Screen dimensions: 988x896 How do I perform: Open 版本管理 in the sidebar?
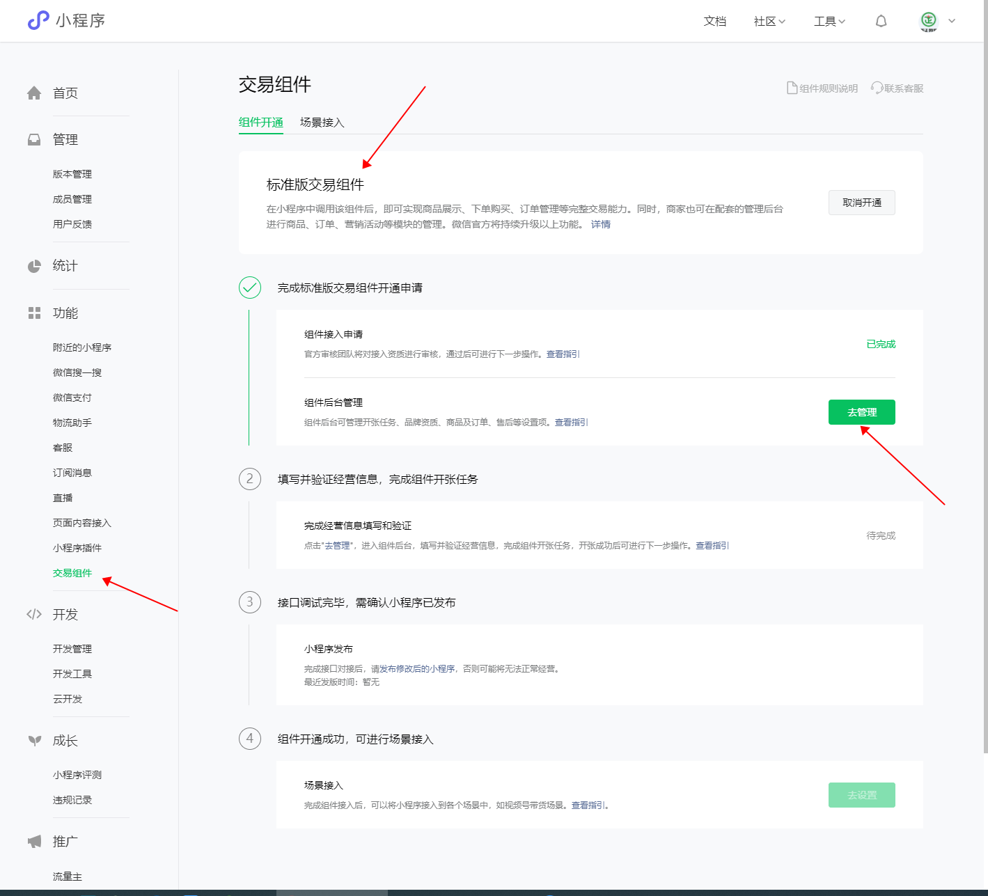tap(72, 174)
